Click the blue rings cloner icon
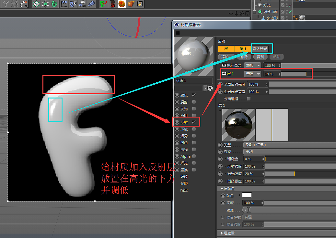This screenshot has height=238, width=336. (73, 4)
